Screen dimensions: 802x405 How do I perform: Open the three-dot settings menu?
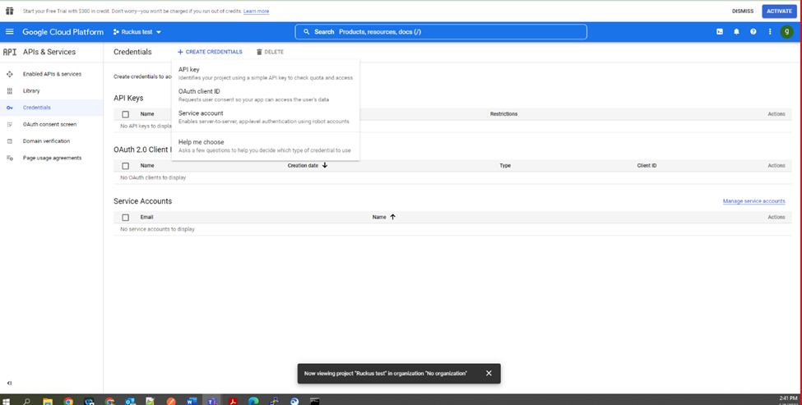(770, 32)
